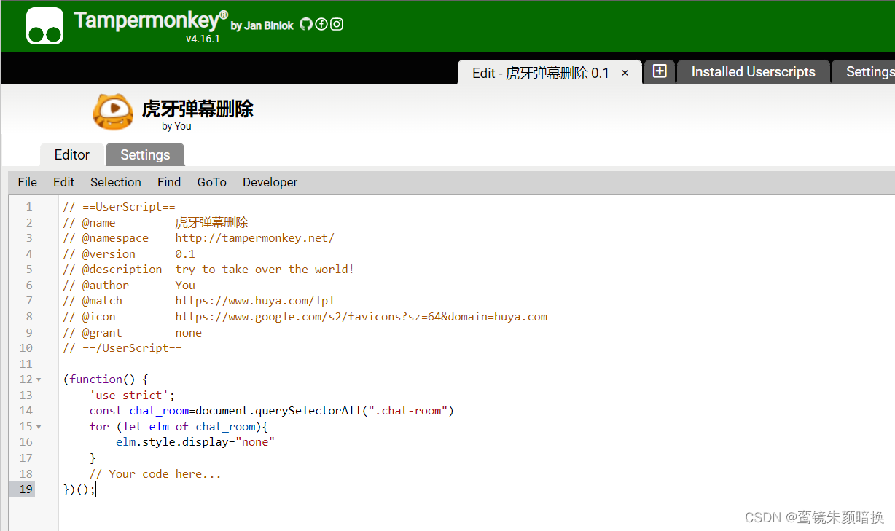Select the Editor tab
The height and width of the screenshot is (531, 895).
coord(72,154)
